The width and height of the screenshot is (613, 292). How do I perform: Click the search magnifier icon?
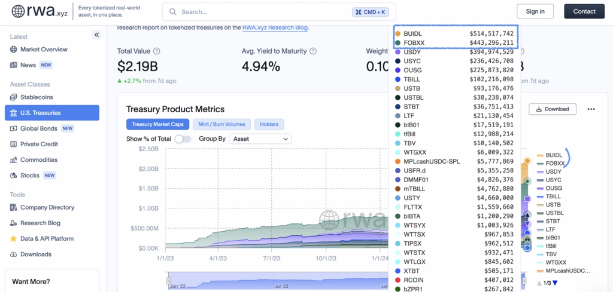coord(173,12)
